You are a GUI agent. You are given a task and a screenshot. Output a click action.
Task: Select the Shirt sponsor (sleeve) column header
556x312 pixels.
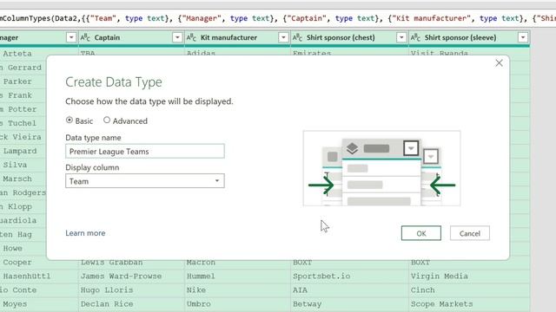(x=460, y=37)
